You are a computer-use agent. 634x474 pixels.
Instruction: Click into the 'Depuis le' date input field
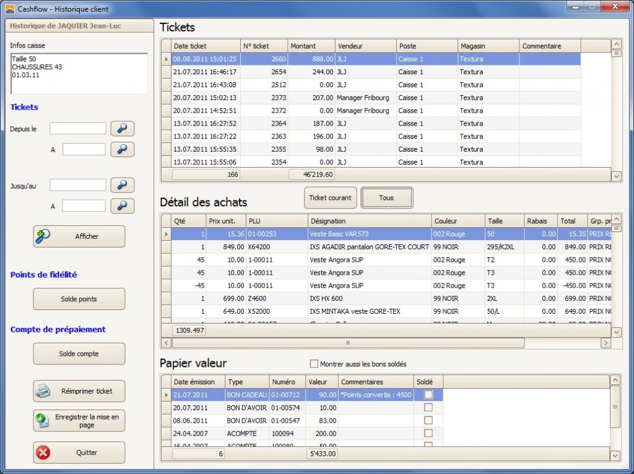[x=78, y=129]
